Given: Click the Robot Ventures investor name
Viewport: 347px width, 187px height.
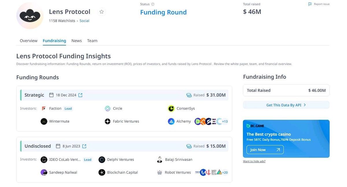Looking at the screenshot, I should tap(178, 172).
